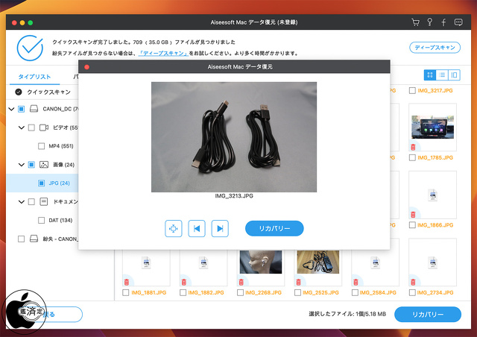Screen dimensions: 477x337
Task: Check the IMG_3217.JPG checkbox
Action: click(412, 90)
